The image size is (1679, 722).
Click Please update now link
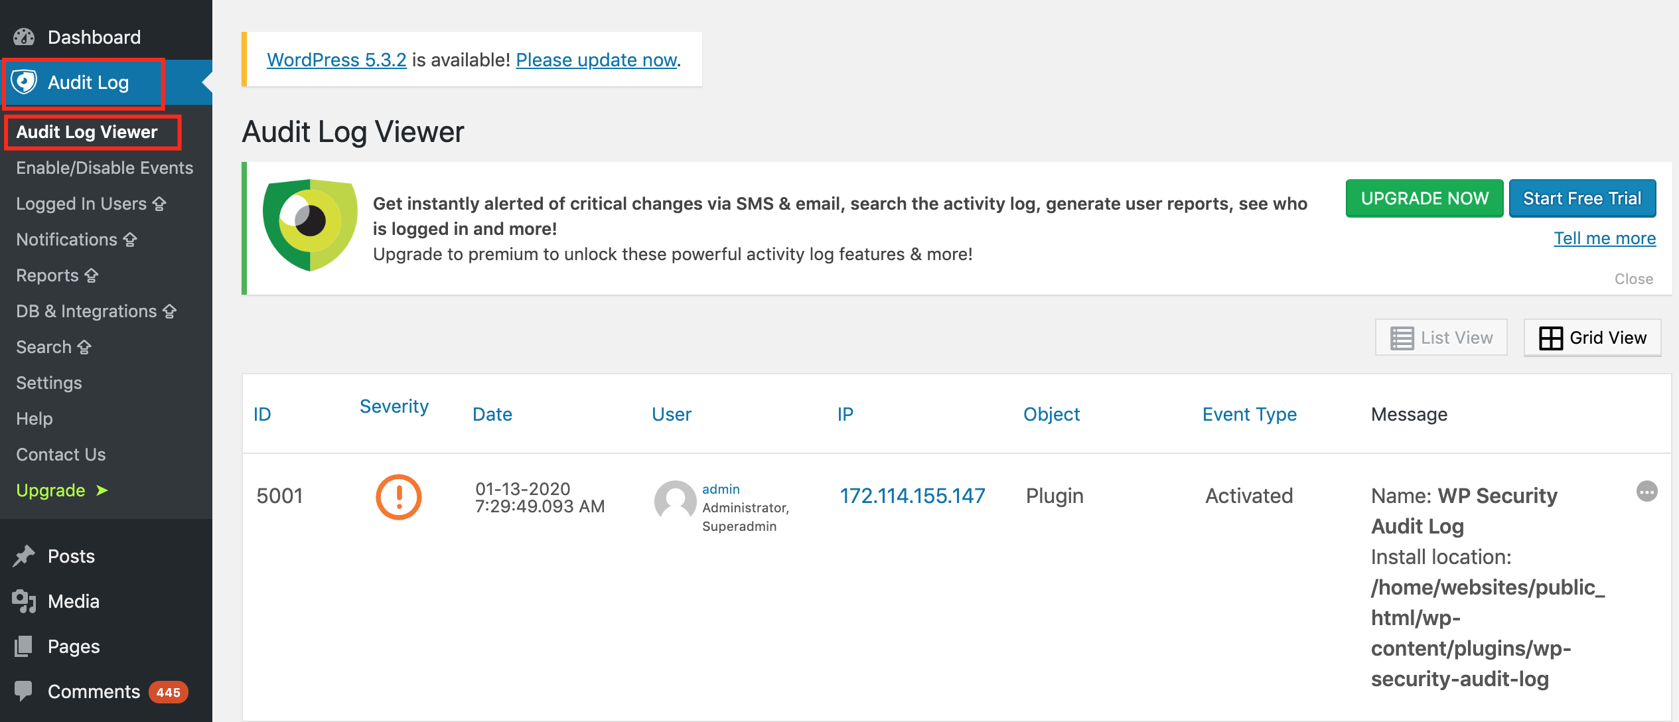[597, 60]
